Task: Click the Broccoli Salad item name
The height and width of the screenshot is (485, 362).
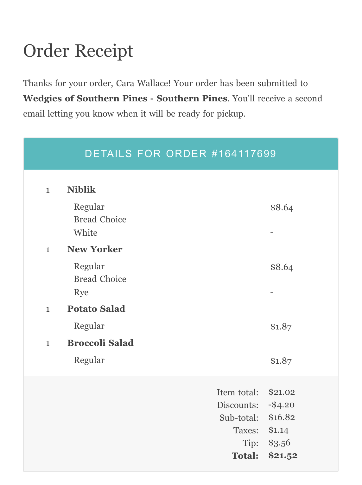Action: pyautogui.click(x=100, y=343)
